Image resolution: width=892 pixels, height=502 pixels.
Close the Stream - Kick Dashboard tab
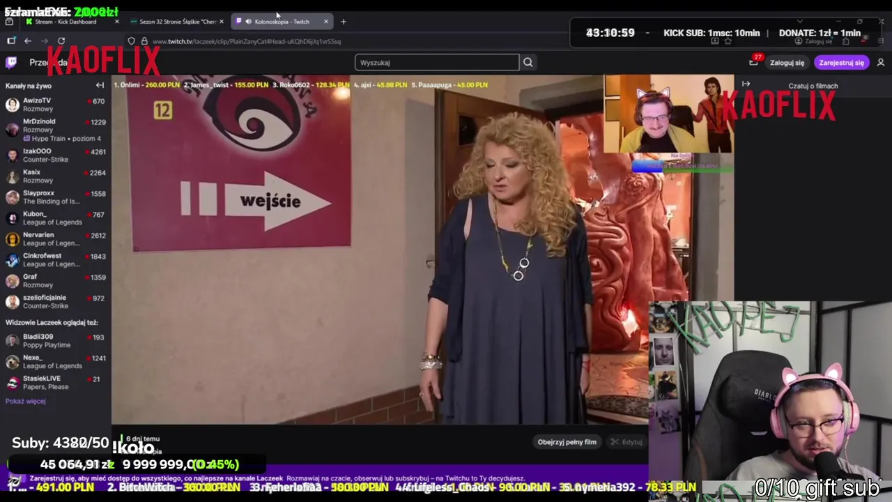point(116,22)
